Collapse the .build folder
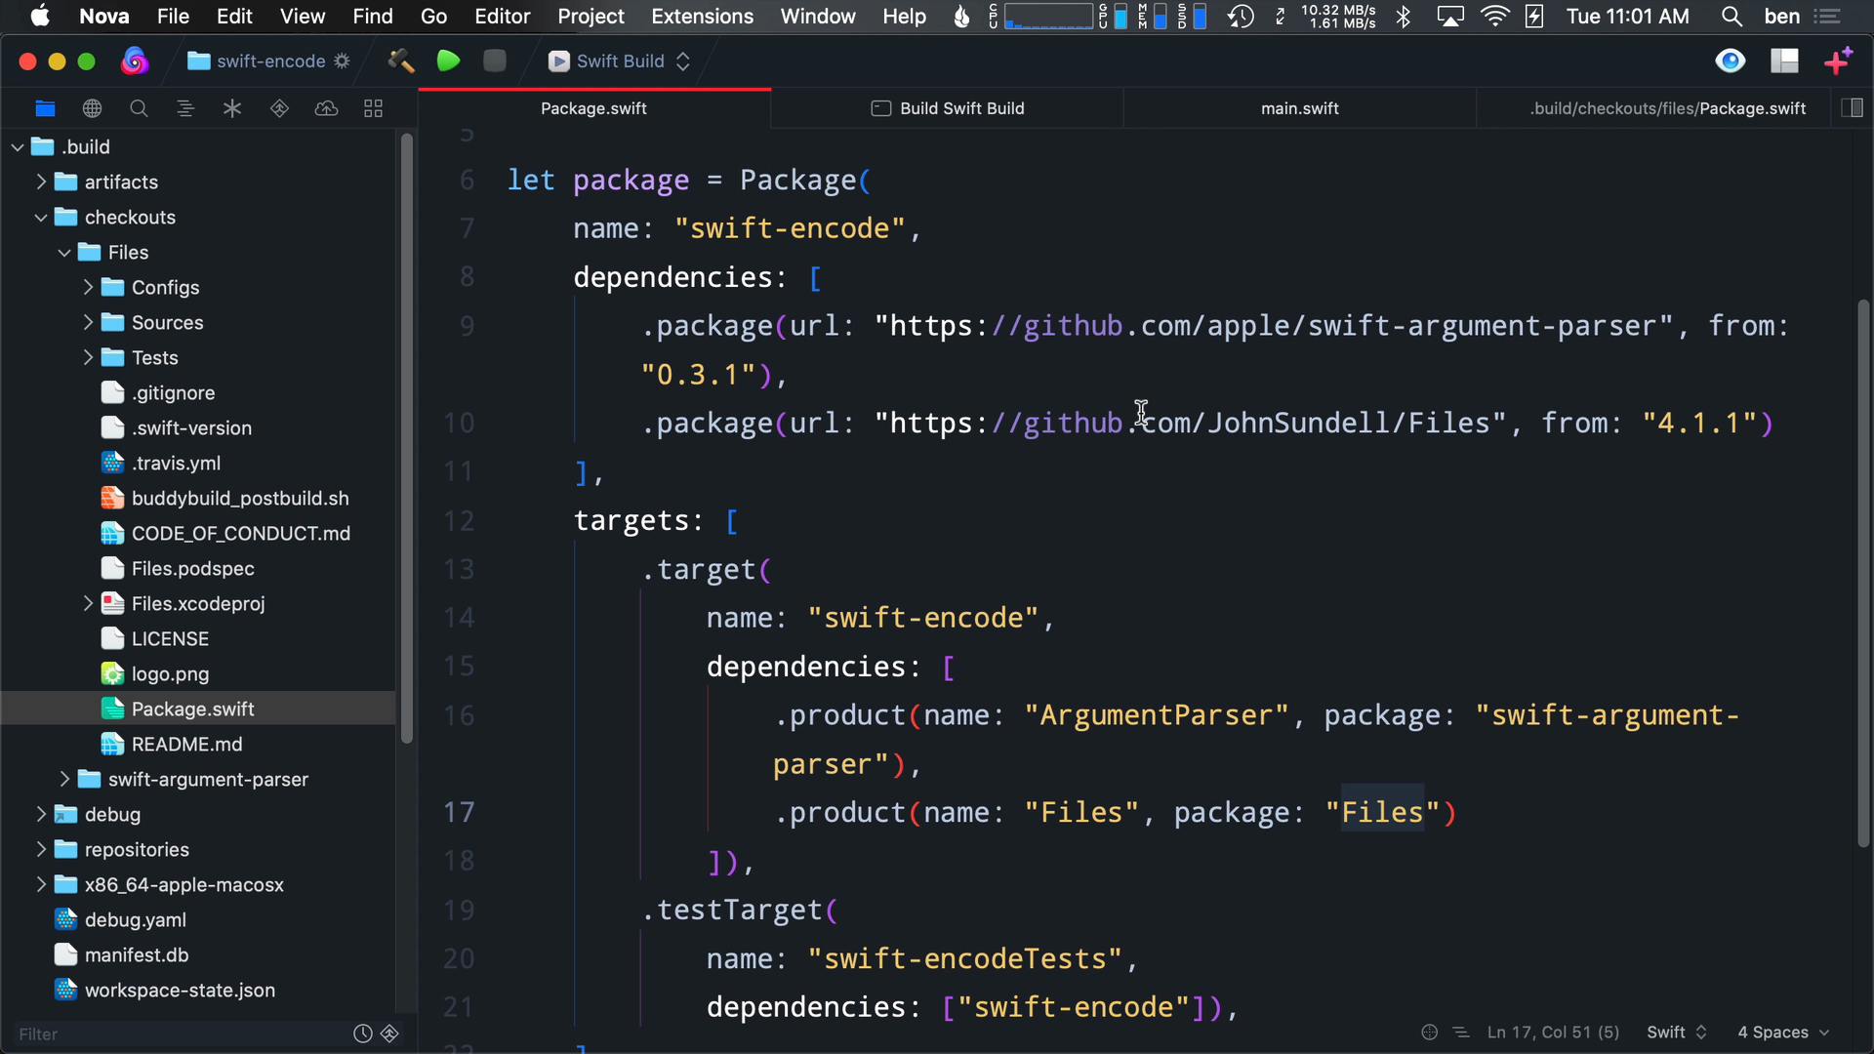1874x1054 pixels. coord(18,147)
